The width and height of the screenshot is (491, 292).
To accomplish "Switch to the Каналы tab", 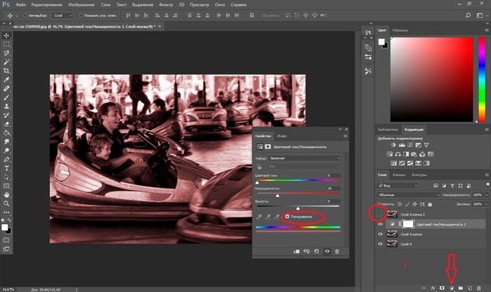I will point(398,174).
